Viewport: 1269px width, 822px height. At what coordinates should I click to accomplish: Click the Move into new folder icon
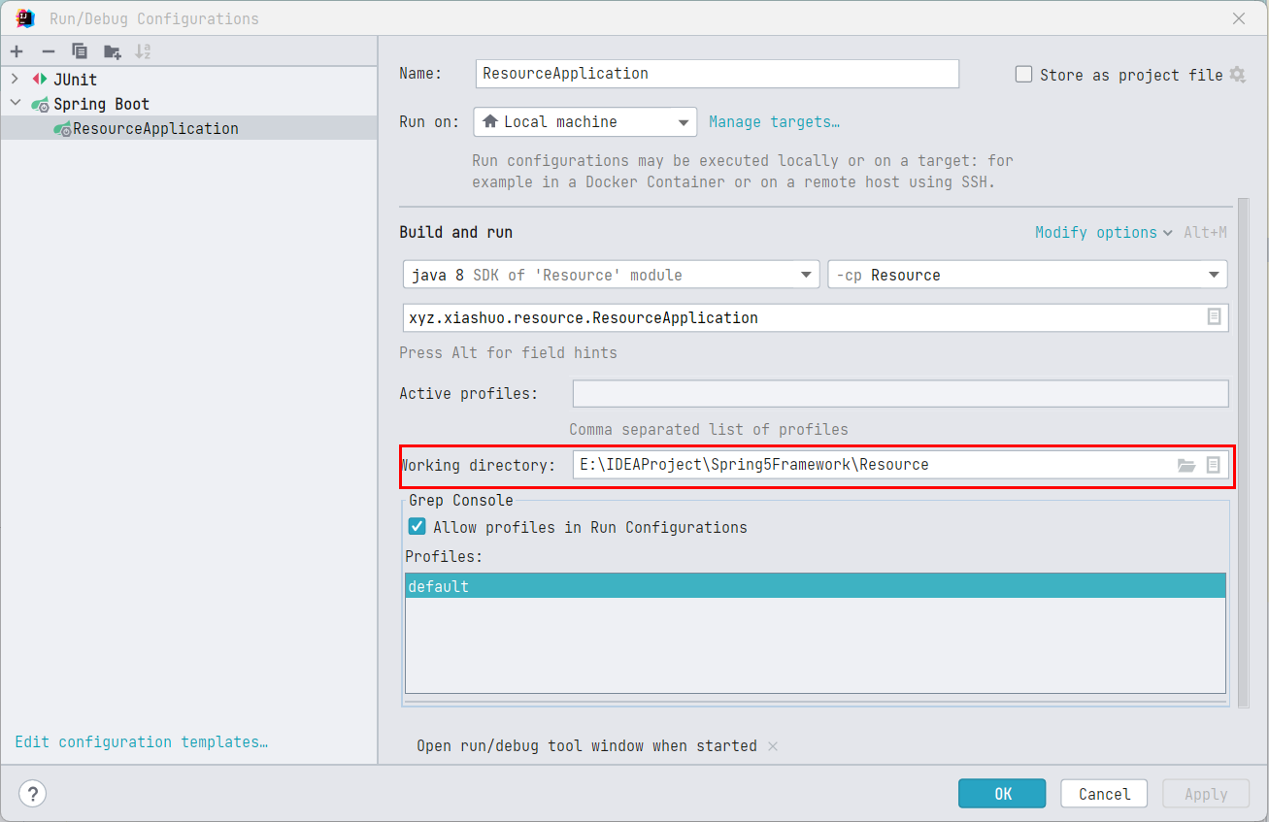113,51
